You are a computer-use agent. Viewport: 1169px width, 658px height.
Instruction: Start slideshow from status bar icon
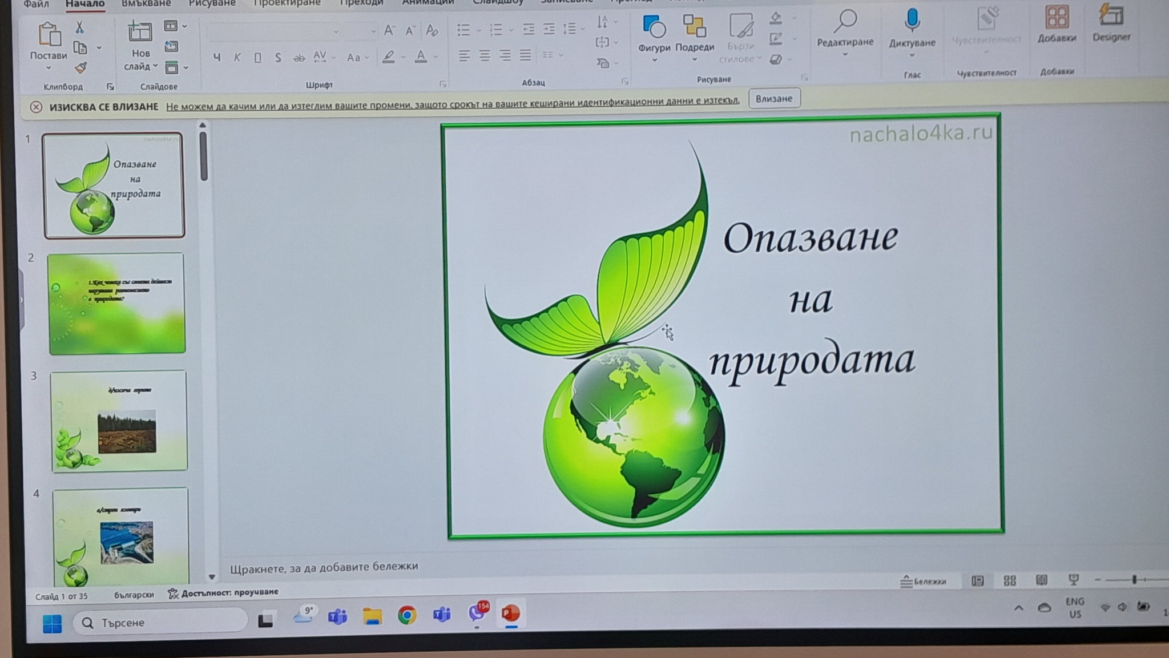[1073, 580]
